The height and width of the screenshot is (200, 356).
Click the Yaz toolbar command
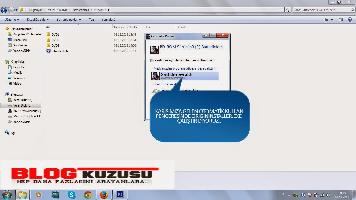click(x=91, y=20)
